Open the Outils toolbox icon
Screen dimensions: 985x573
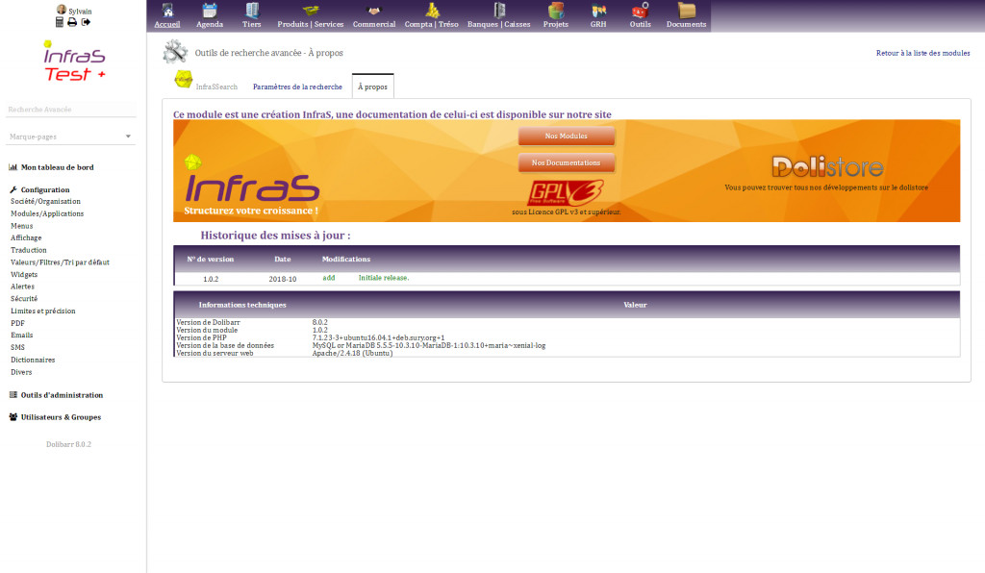(640, 10)
